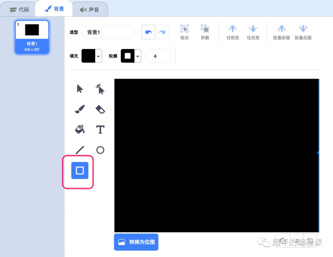The height and width of the screenshot is (257, 333).
Task: Click 往前放 bring forward
Action: [233, 32]
